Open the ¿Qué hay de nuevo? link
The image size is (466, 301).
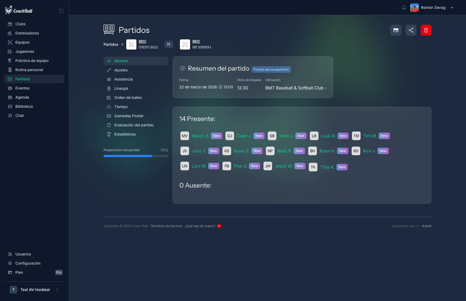pos(200,226)
